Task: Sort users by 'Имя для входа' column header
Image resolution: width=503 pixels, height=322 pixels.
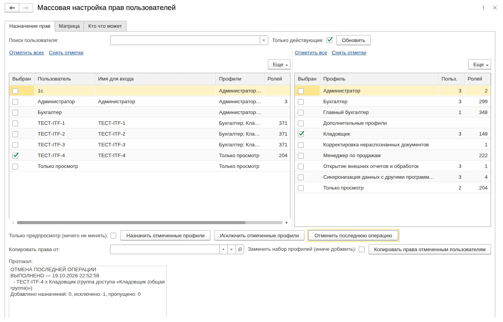Action: pos(155,79)
